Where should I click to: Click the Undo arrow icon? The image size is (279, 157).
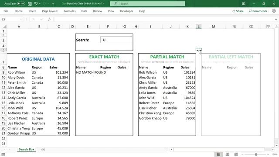[x=36, y=3]
